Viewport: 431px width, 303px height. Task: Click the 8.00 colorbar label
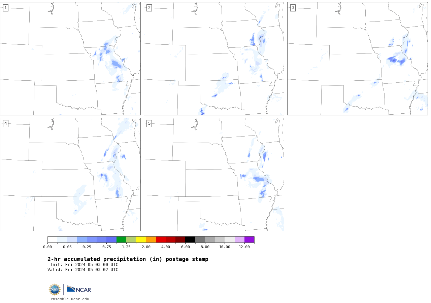[x=205, y=247]
